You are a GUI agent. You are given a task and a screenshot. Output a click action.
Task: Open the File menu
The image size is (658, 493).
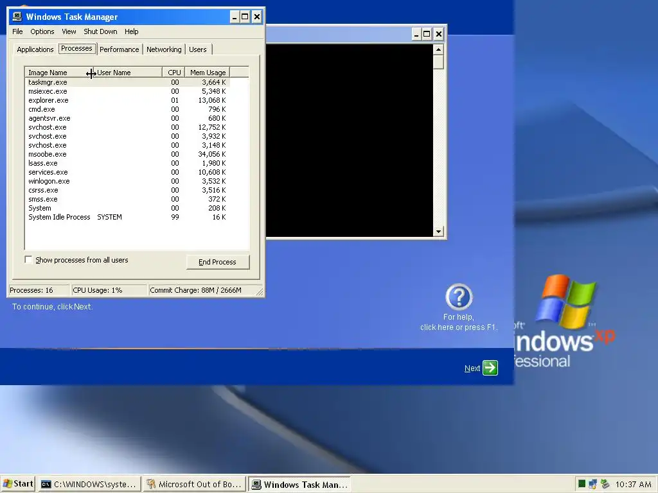pyautogui.click(x=17, y=31)
